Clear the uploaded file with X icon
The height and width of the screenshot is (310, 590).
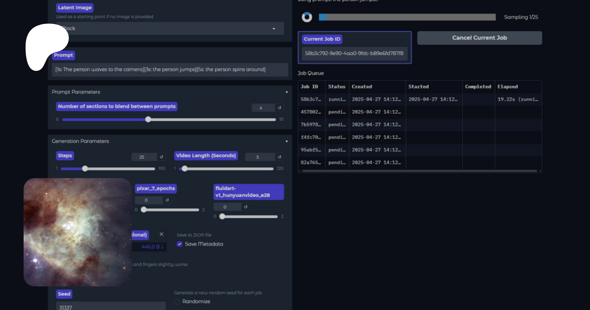point(161,234)
